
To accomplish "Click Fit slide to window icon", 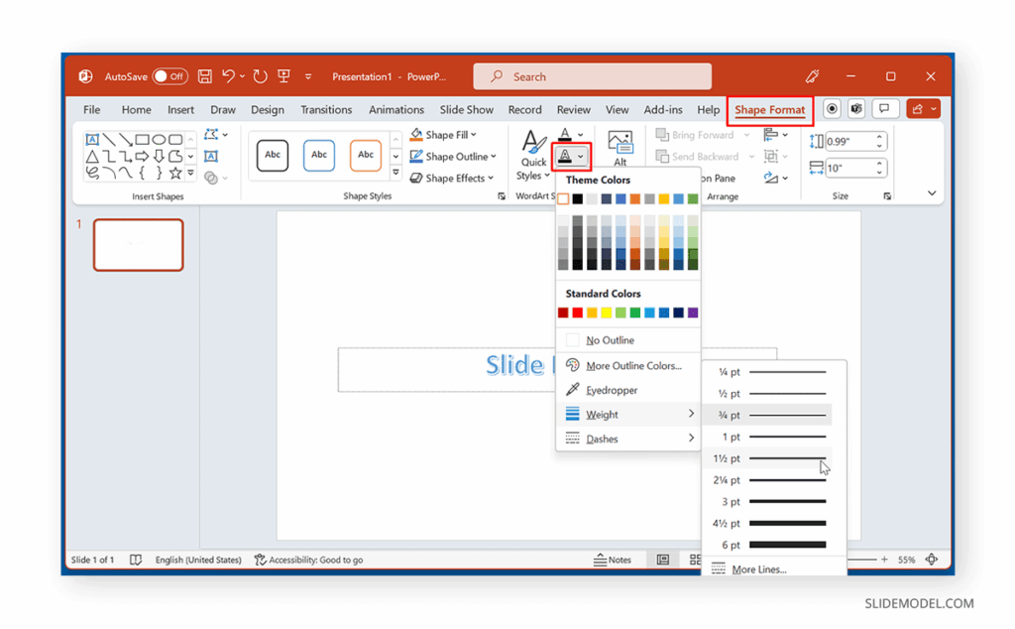I will [x=932, y=559].
